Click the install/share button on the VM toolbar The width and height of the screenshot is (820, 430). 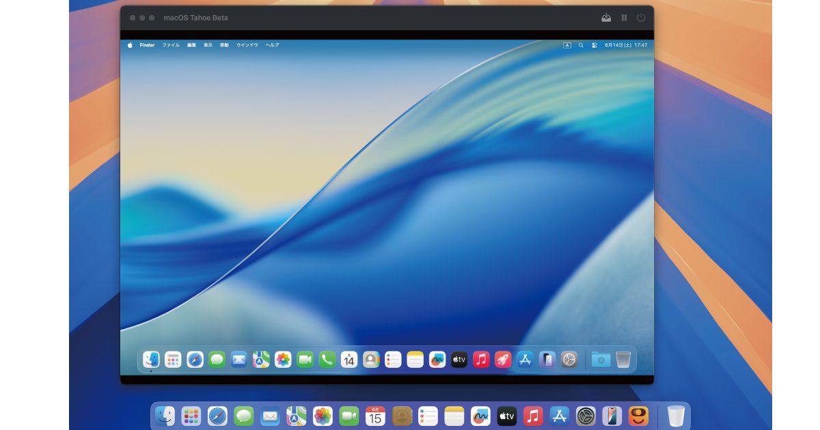[x=606, y=18]
